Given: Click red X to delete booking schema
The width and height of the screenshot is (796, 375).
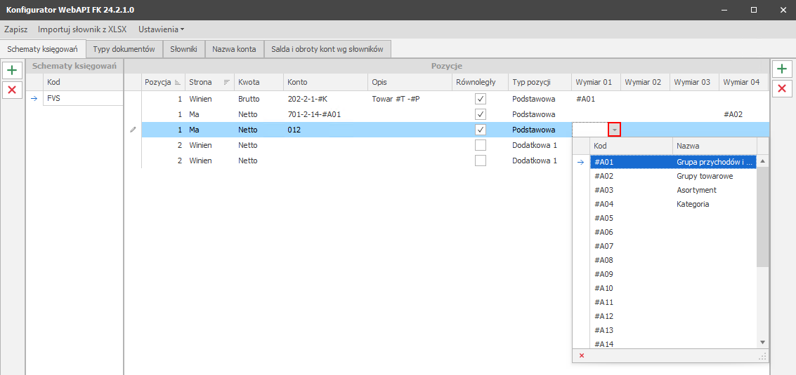Looking at the screenshot, I should pyautogui.click(x=11, y=90).
